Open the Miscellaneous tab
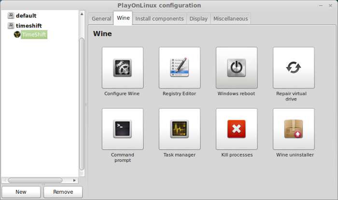Screen dimensions: 338x200 230,19
